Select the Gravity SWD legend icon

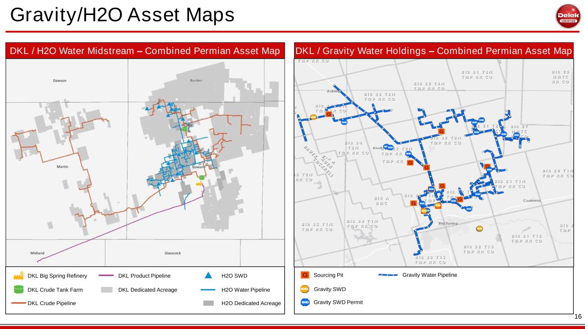pos(305,289)
